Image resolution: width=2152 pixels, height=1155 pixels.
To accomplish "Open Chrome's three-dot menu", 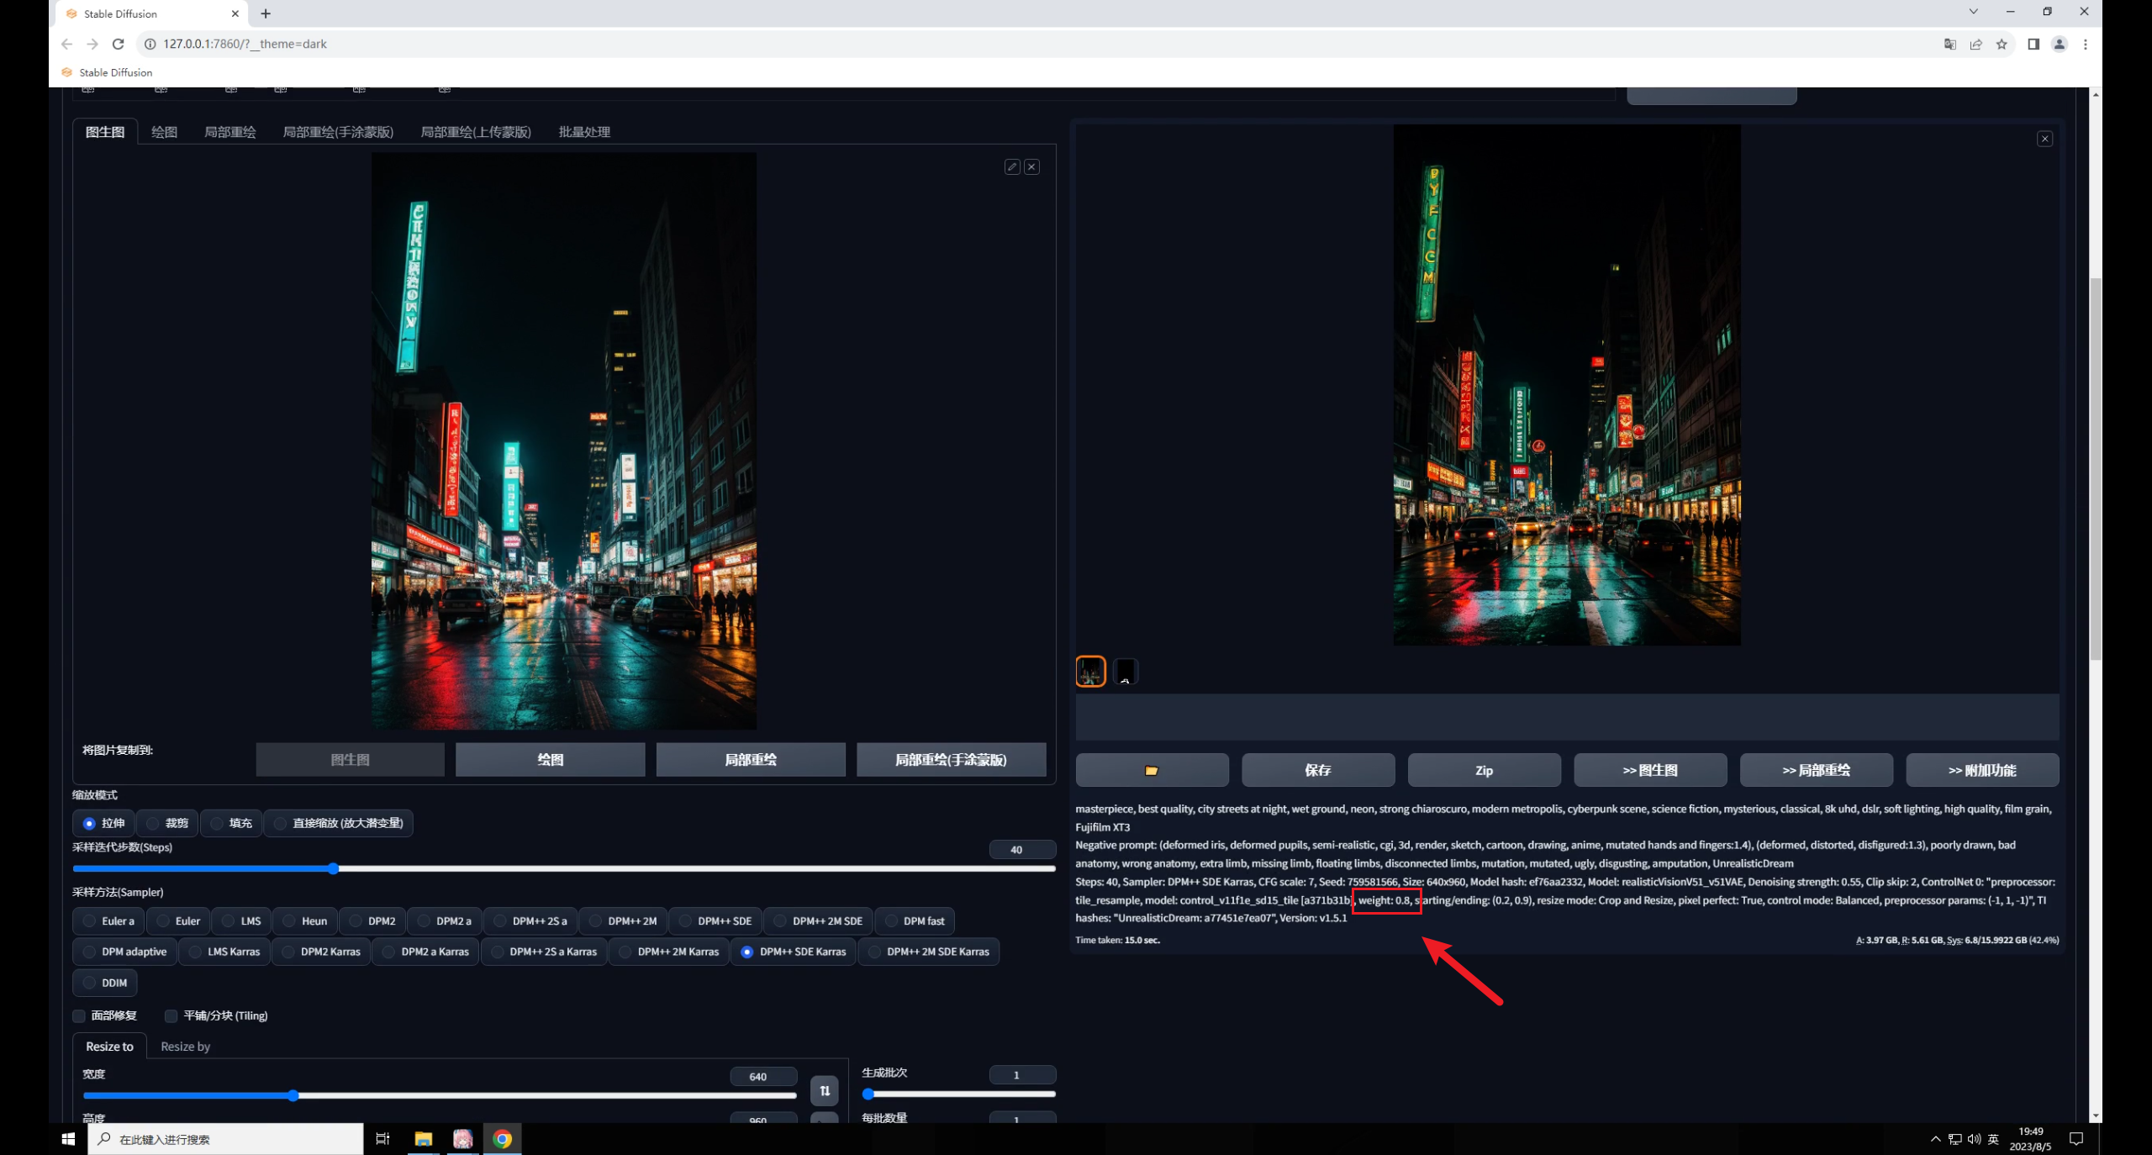I will 2085,45.
